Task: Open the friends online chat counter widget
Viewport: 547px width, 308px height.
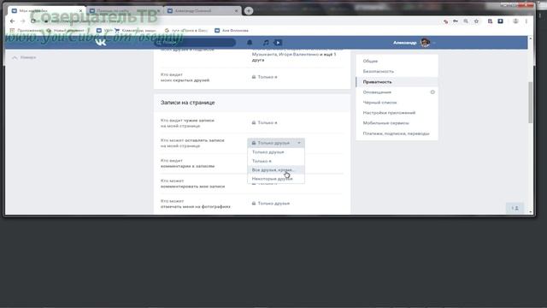Action: 515,208
